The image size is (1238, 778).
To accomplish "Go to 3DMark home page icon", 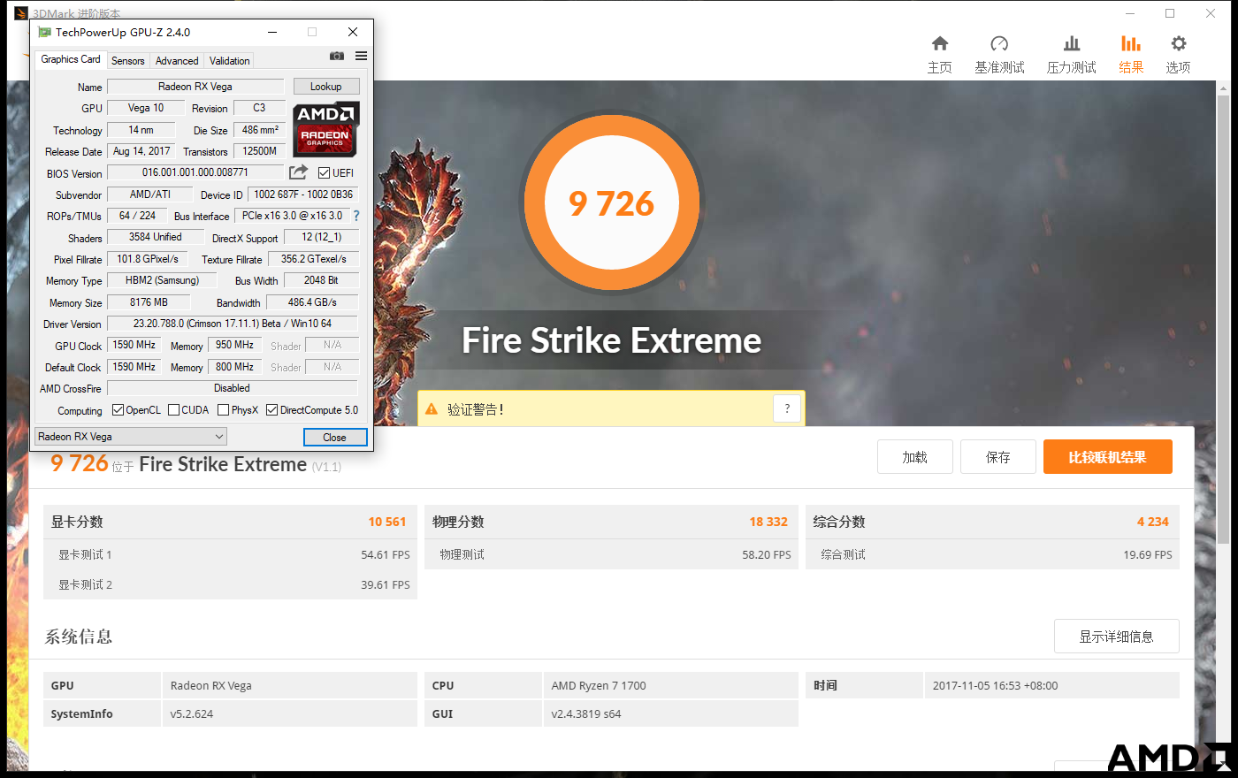I will point(940,43).
